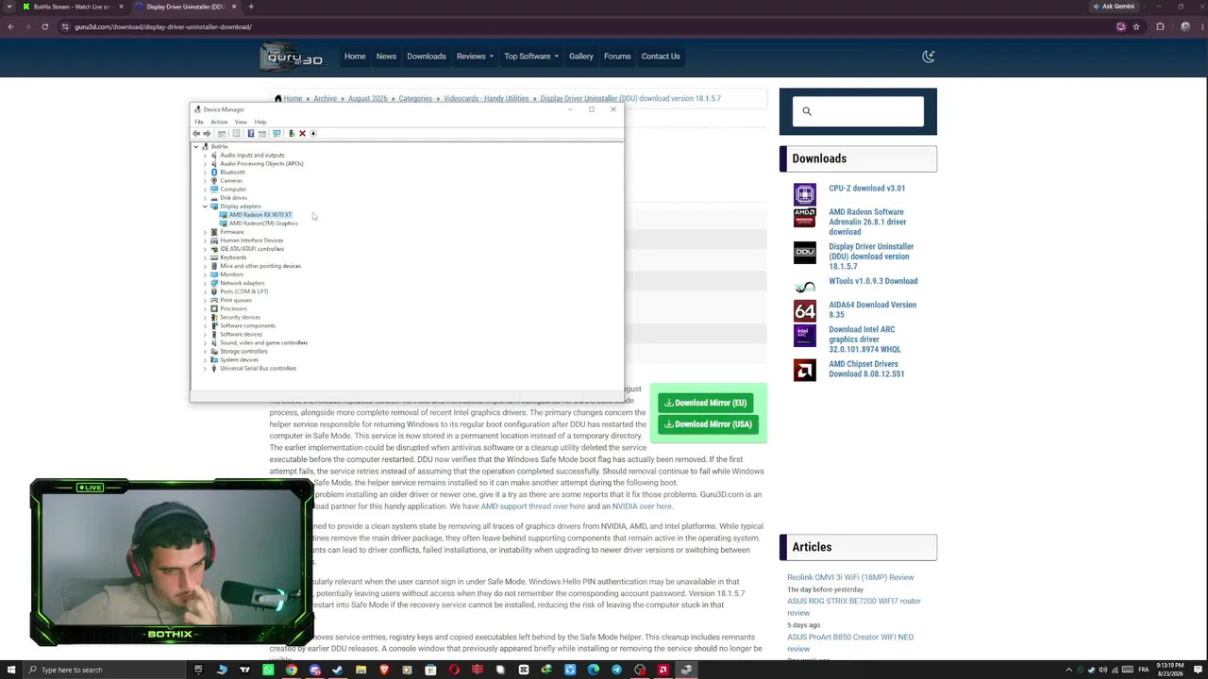Open the Reviews dropdown in site navigation
Screen dimensions: 1208x679
click(x=475, y=57)
